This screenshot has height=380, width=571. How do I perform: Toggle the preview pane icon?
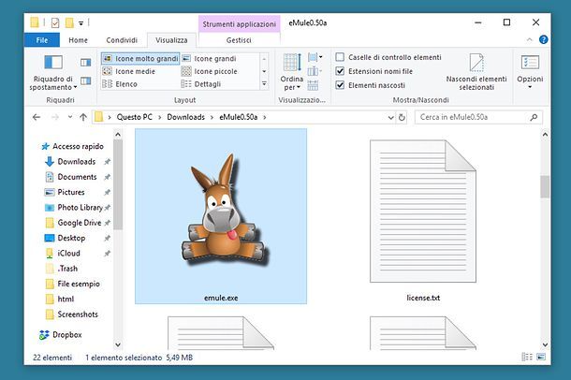pos(85,63)
